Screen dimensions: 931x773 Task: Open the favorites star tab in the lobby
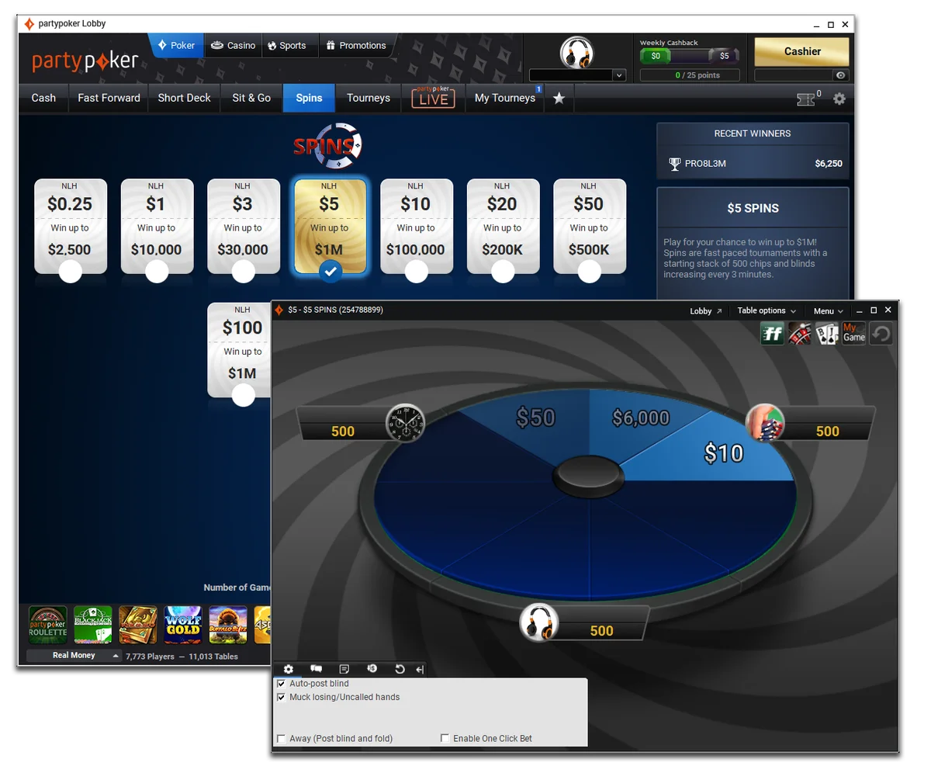559,99
